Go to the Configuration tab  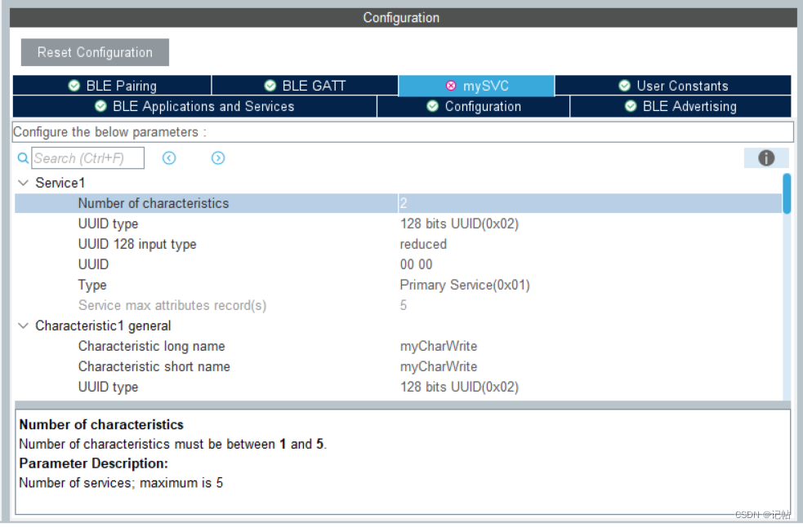[473, 106]
